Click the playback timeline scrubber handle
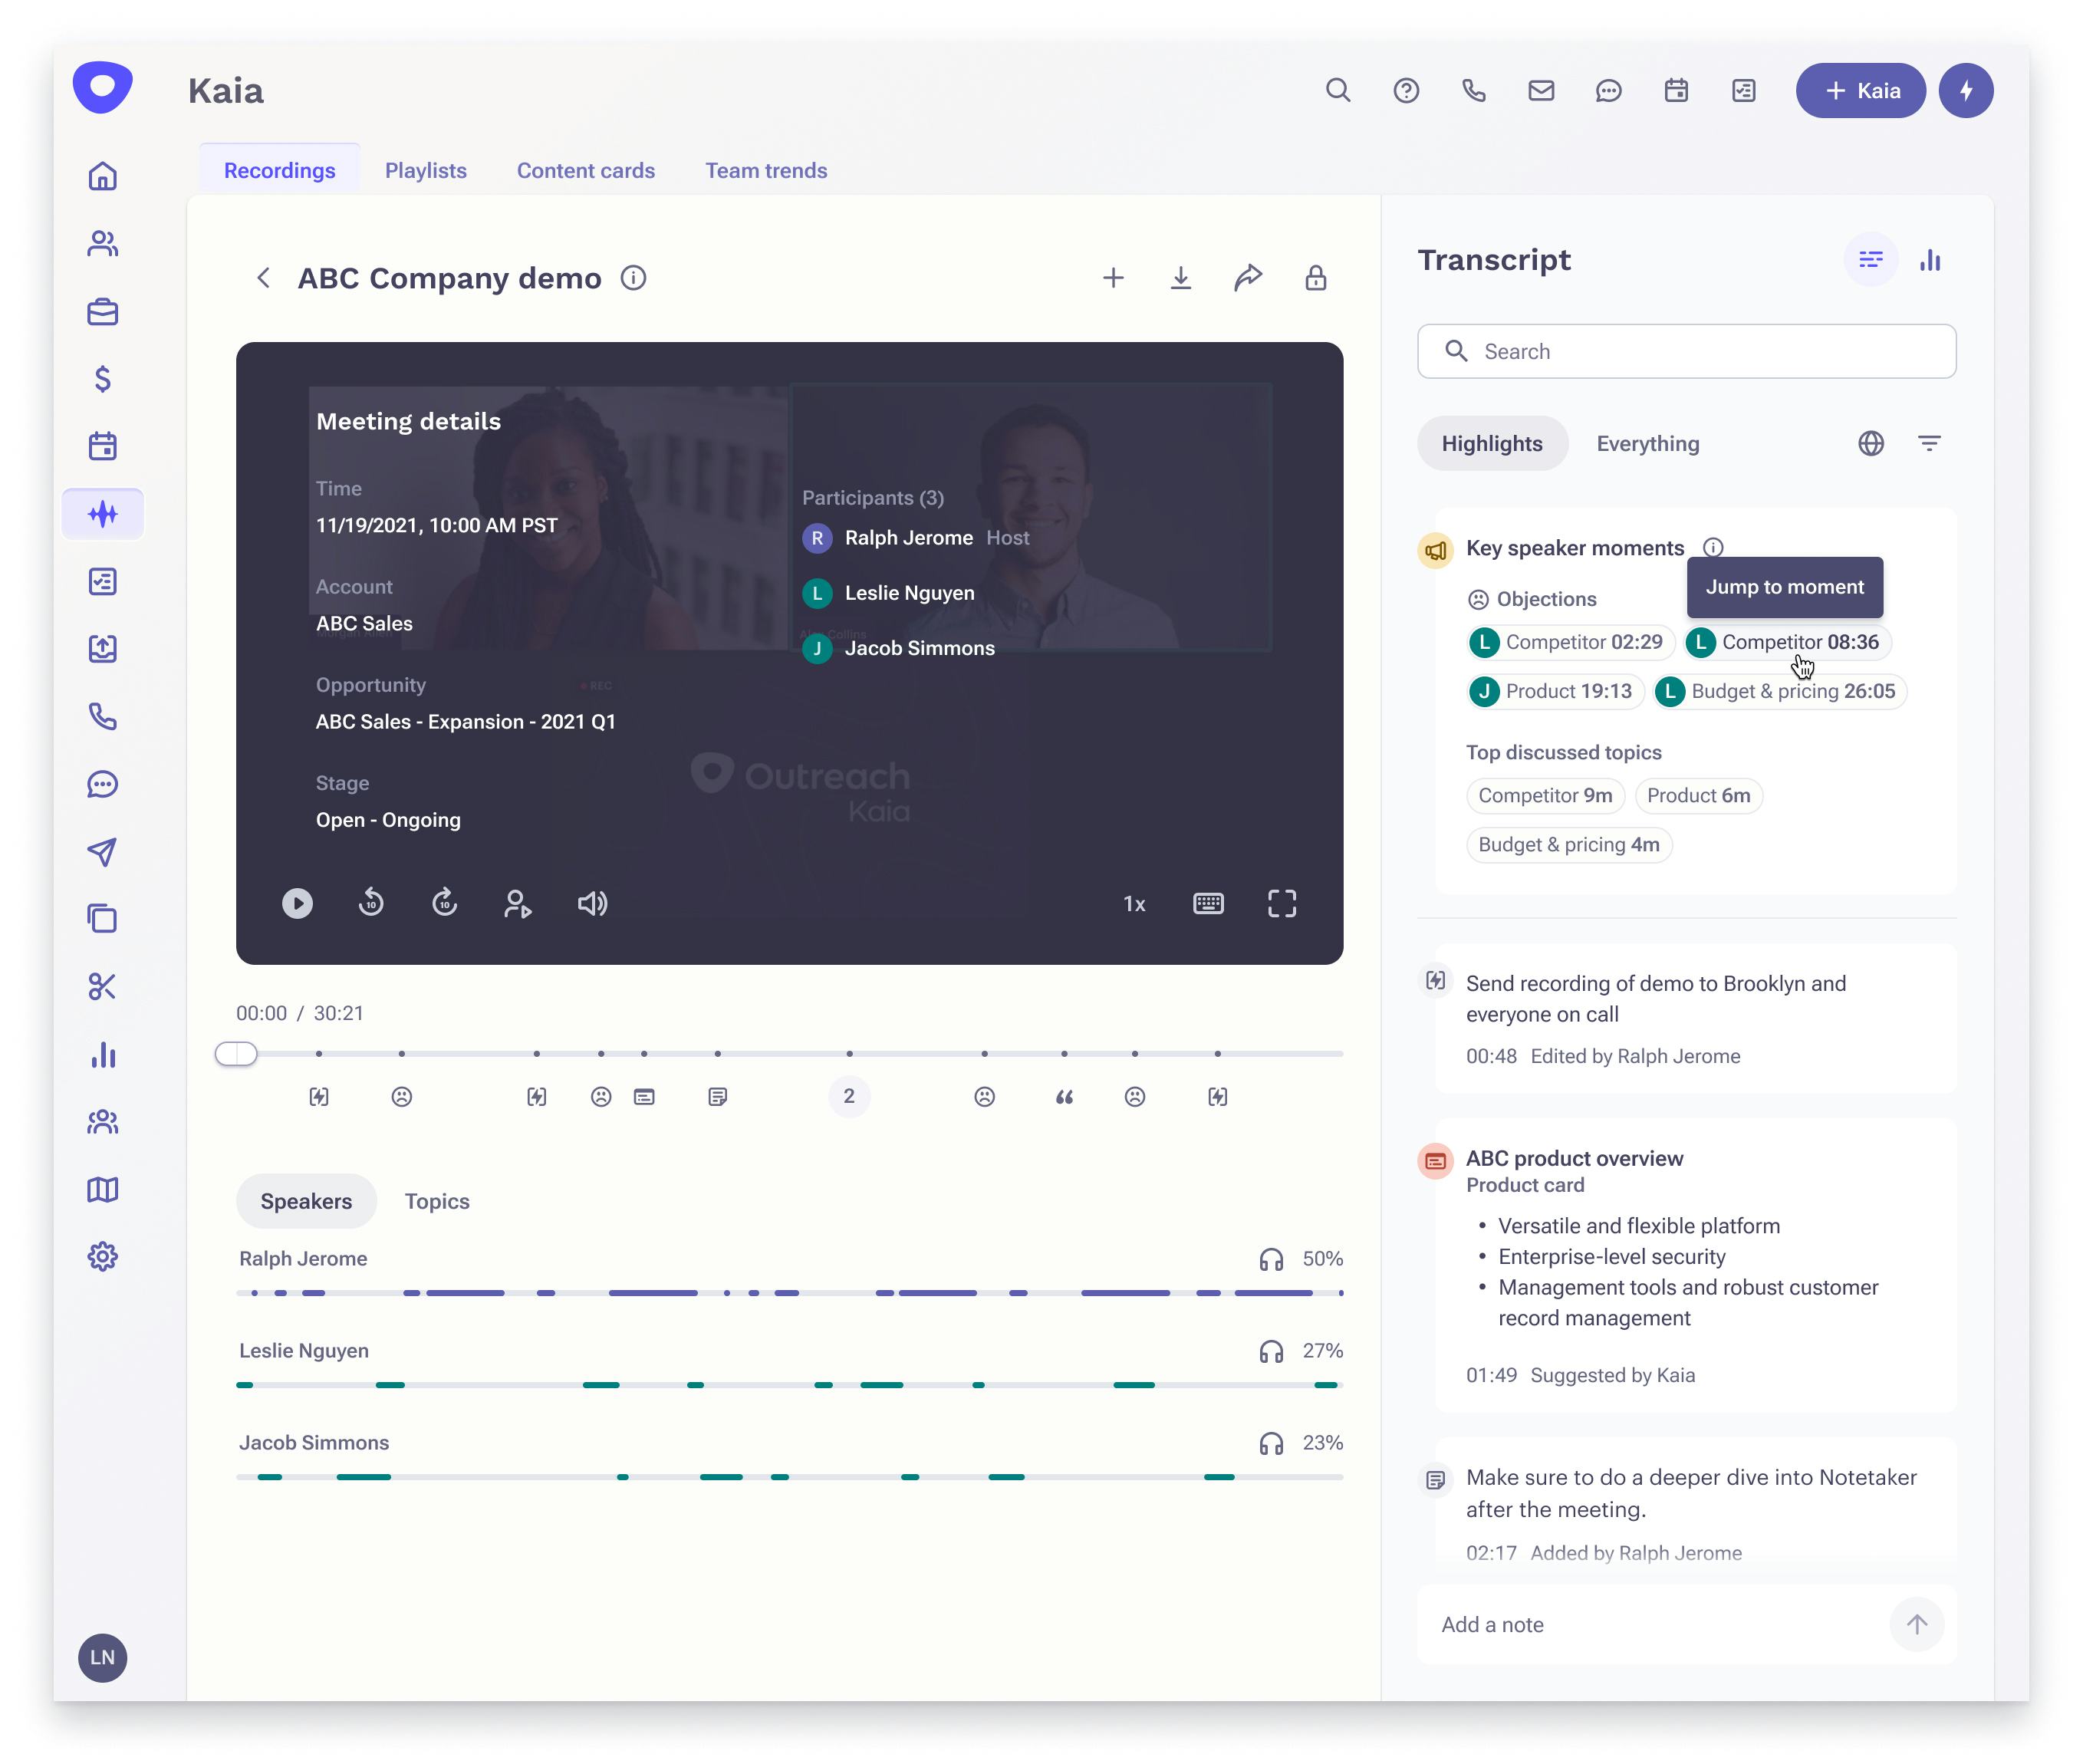 pyautogui.click(x=236, y=1053)
